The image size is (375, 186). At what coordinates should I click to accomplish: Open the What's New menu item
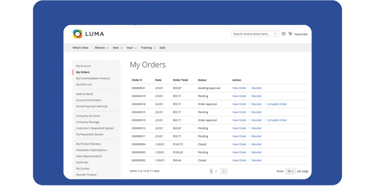[80, 48]
